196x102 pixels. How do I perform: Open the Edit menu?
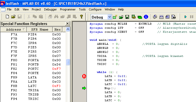coord(17,9)
